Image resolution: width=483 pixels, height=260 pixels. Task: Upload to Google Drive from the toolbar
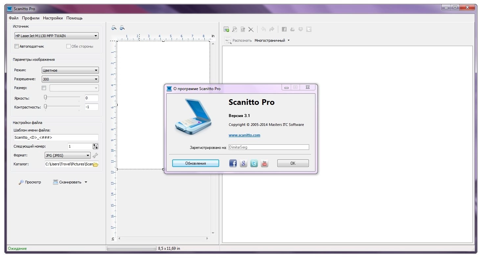tap(292, 29)
